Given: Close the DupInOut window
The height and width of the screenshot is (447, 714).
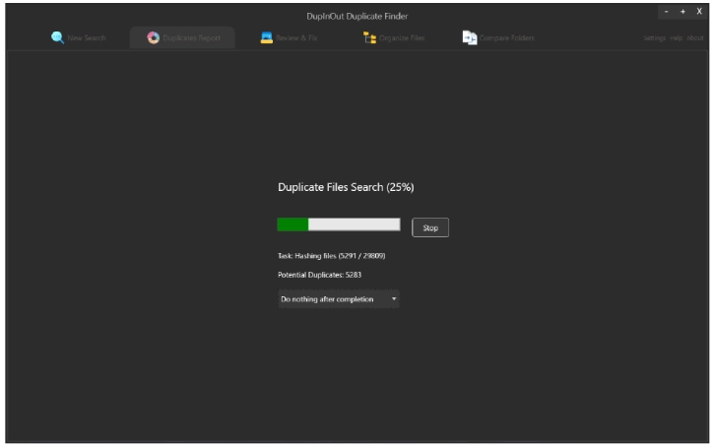Looking at the screenshot, I should point(699,12).
